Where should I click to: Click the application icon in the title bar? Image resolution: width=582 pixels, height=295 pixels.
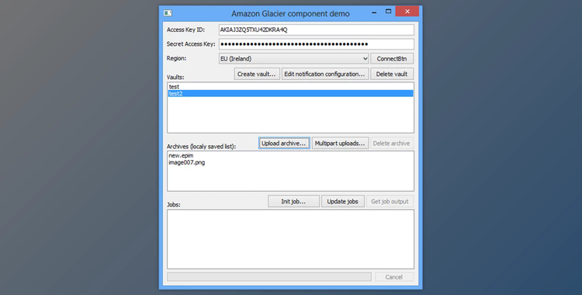coord(168,13)
